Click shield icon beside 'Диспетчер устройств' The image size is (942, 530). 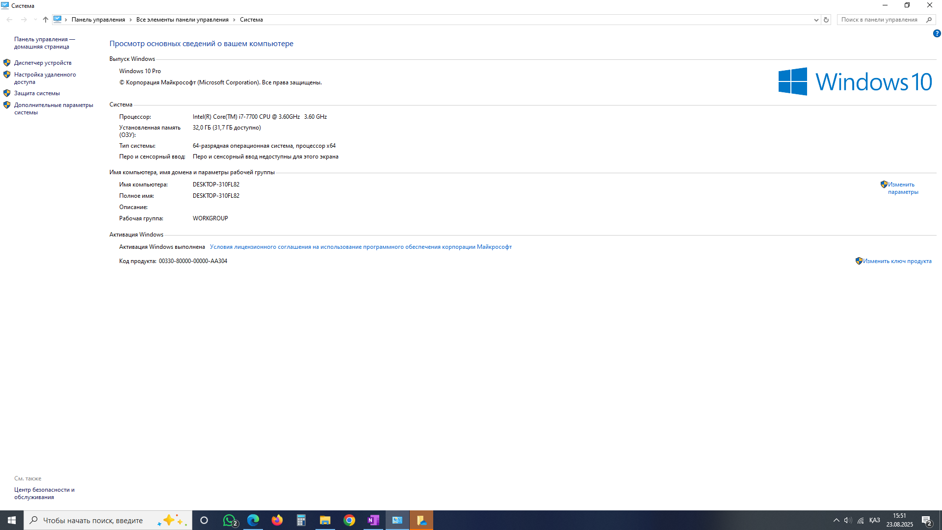[x=7, y=63]
